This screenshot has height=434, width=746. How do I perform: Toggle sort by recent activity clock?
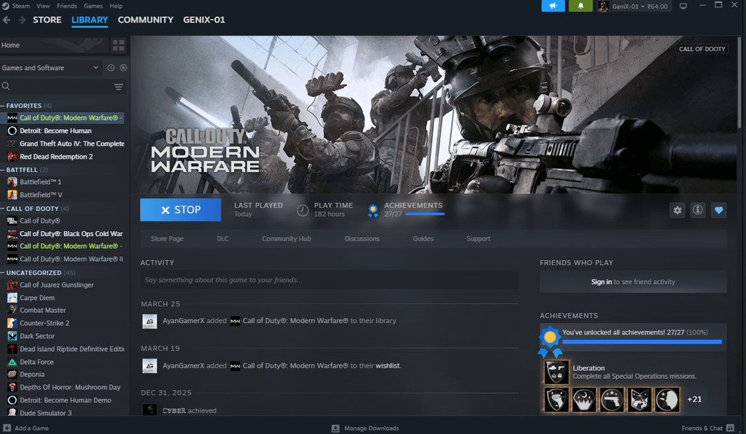point(111,68)
